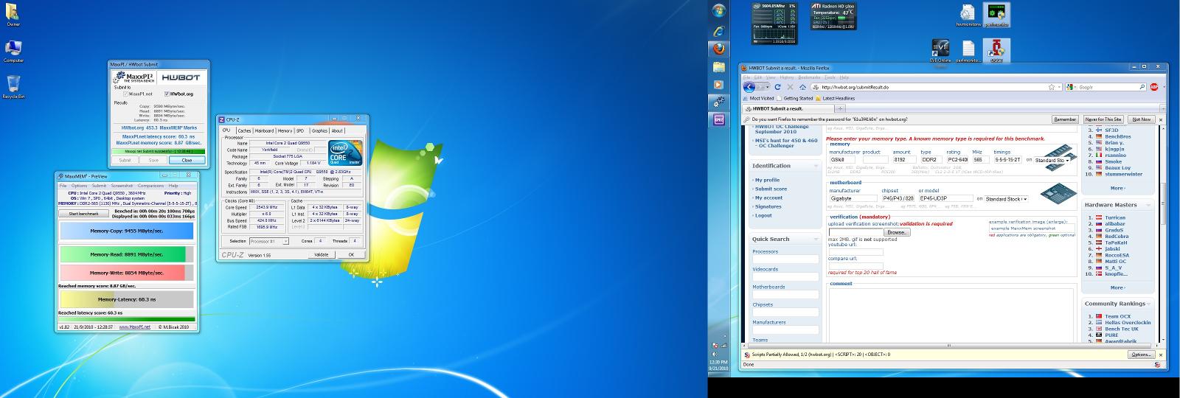Viewport: 1180px width, 398px height.
Task: Switch to CPU-Z Mainboard tab
Action: [x=264, y=130]
